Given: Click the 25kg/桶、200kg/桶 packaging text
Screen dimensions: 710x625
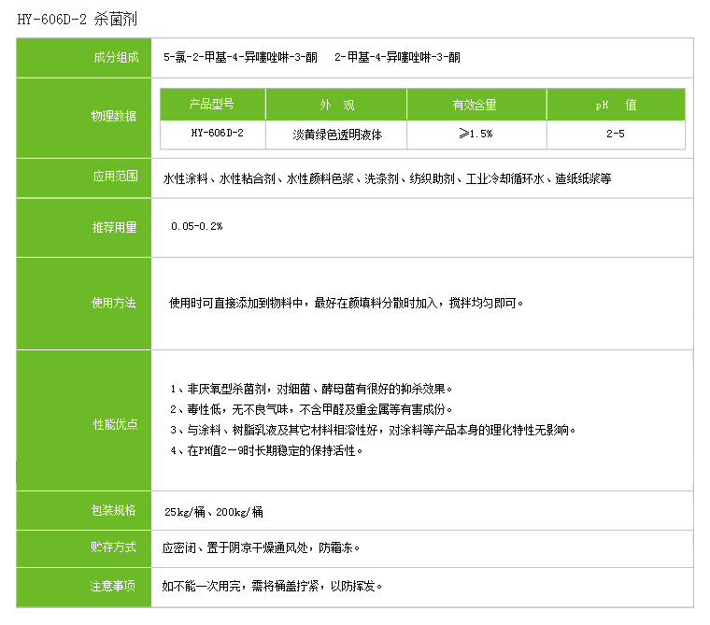Looking at the screenshot, I should (x=213, y=511).
